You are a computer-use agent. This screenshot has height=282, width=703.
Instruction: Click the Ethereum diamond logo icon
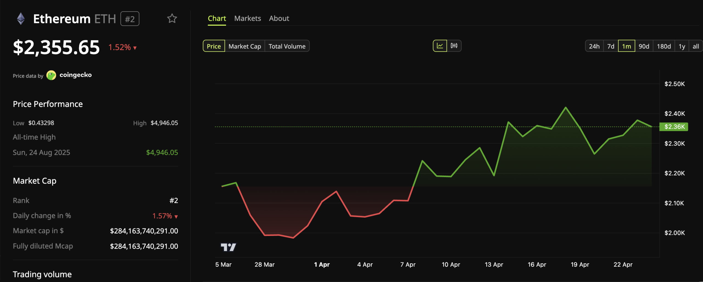pyautogui.click(x=21, y=19)
